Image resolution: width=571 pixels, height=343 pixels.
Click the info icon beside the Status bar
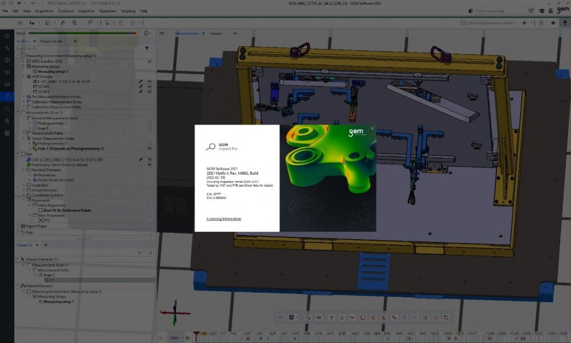point(146,33)
